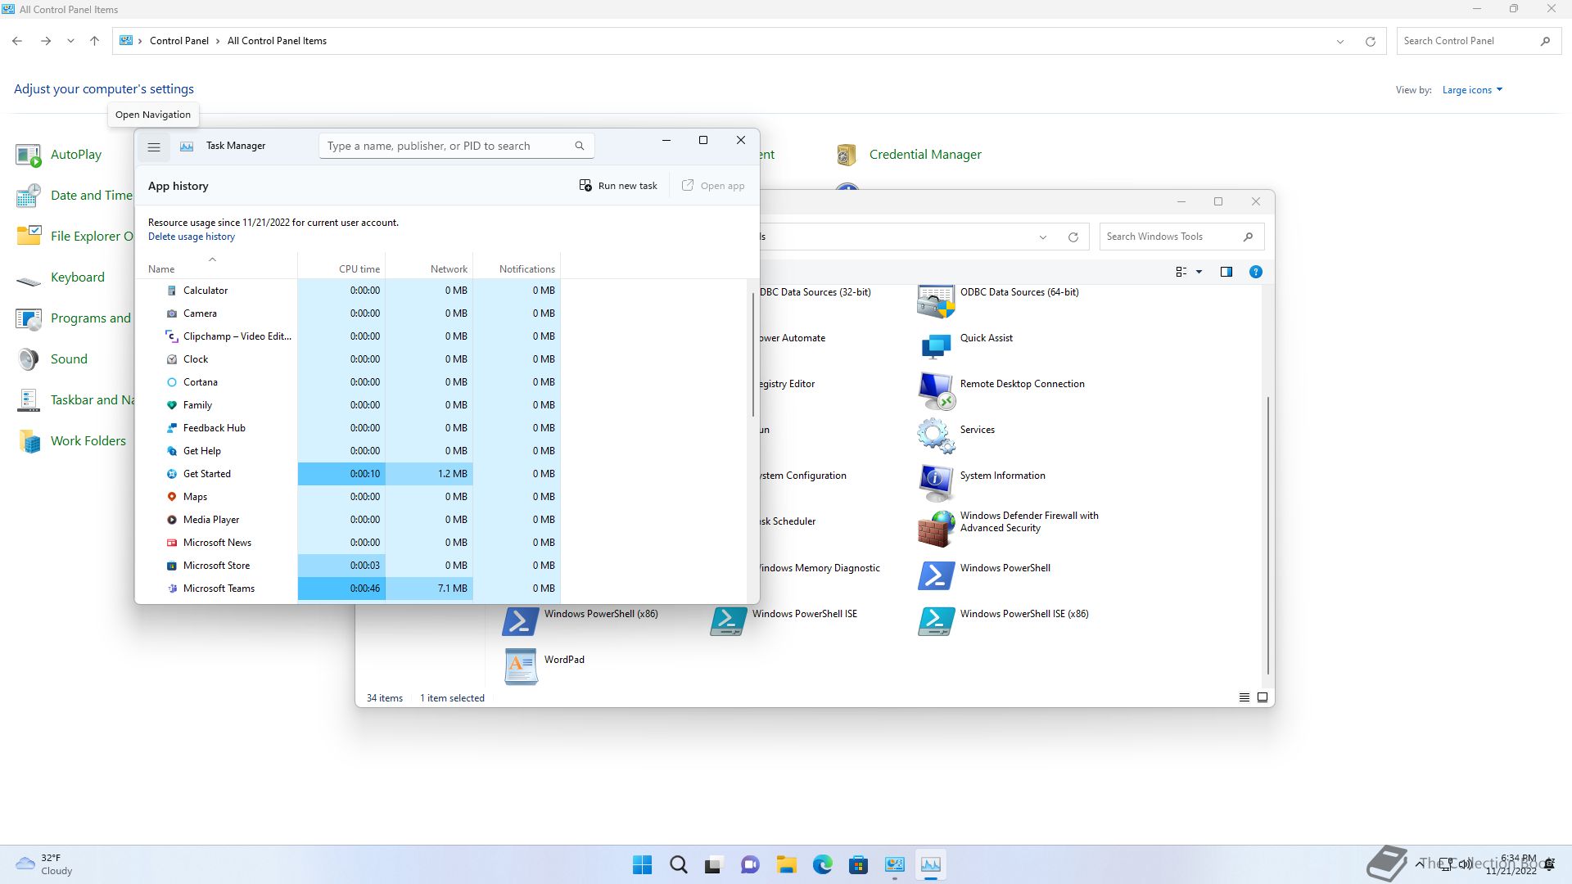Open the Task Manager navigation hamburger menu
This screenshot has height=884, width=1572.
(x=153, y=147)
